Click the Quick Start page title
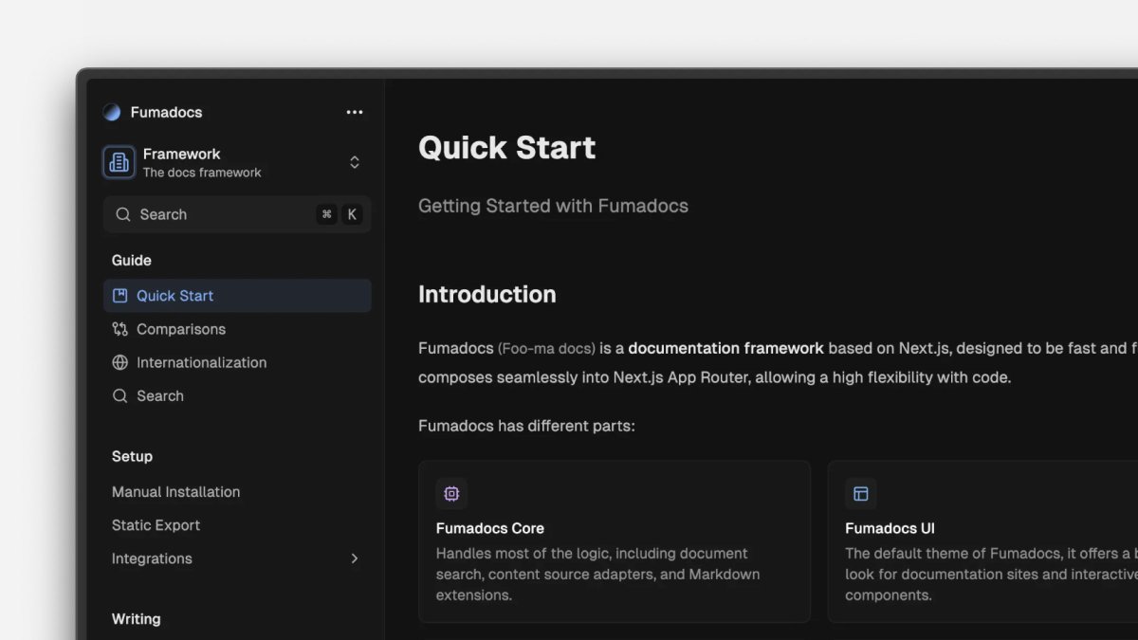Image resolution: width=1138 pixels, height=640 pixels. [x=507, y=148]
